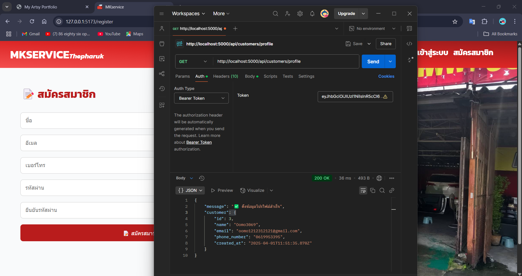Click the request URL input field
Image resolution: width=522 pixels, height=276 pixels.
pyautogui.click(x=286, y=61)
